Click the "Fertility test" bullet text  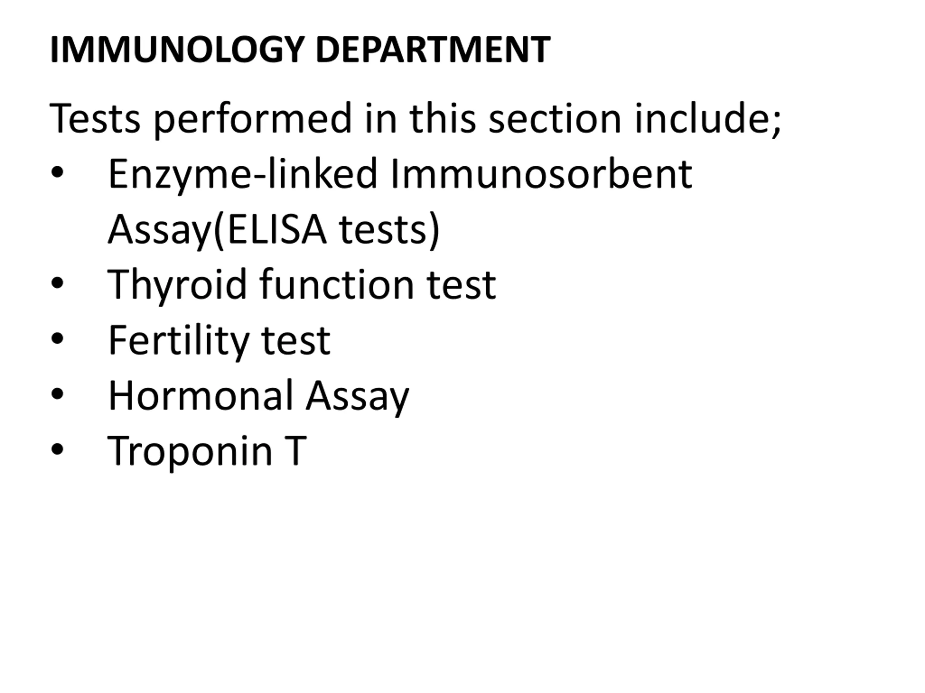pos(219,340)
